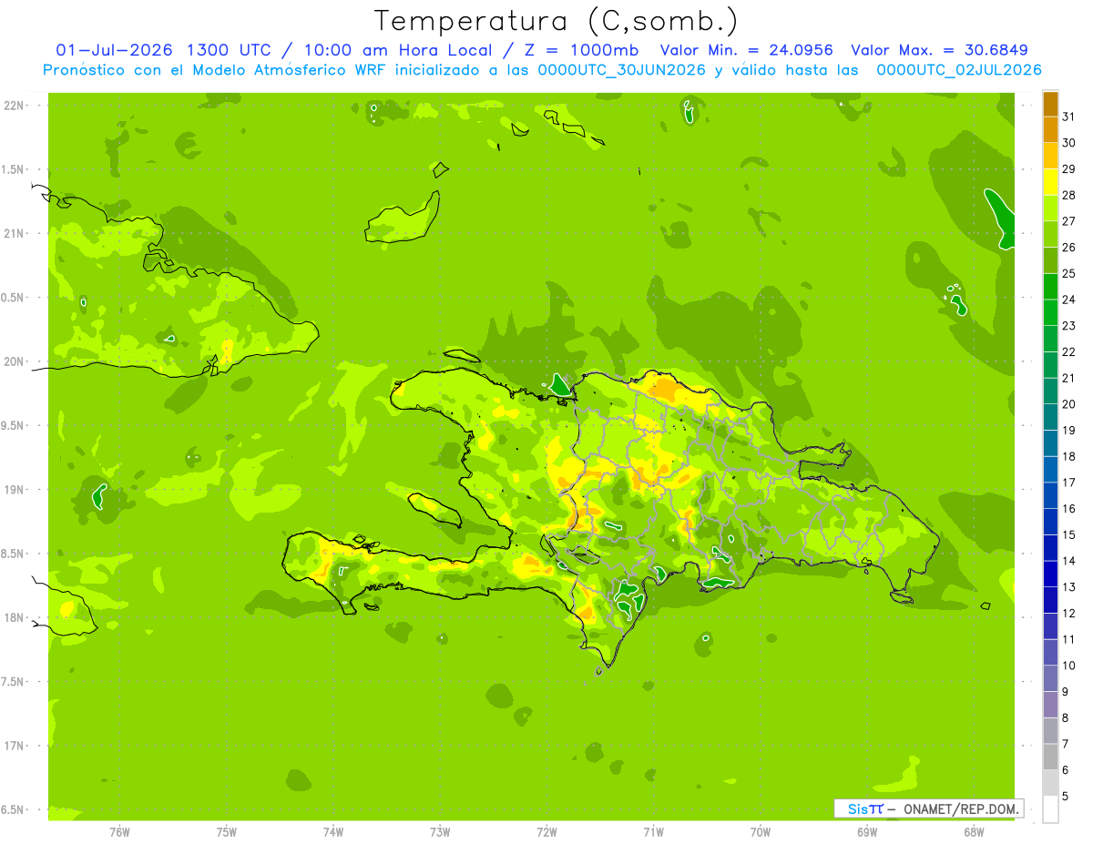Viewport: 1093px width, 844px height.
Task: Click the 68W longitude label
Action: click(973, 832)
